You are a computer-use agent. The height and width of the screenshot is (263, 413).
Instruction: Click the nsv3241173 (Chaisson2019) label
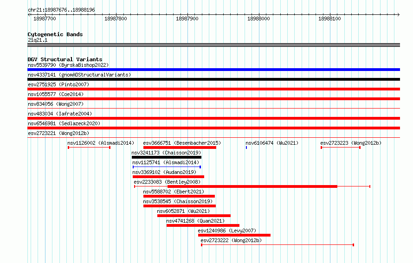166,153
